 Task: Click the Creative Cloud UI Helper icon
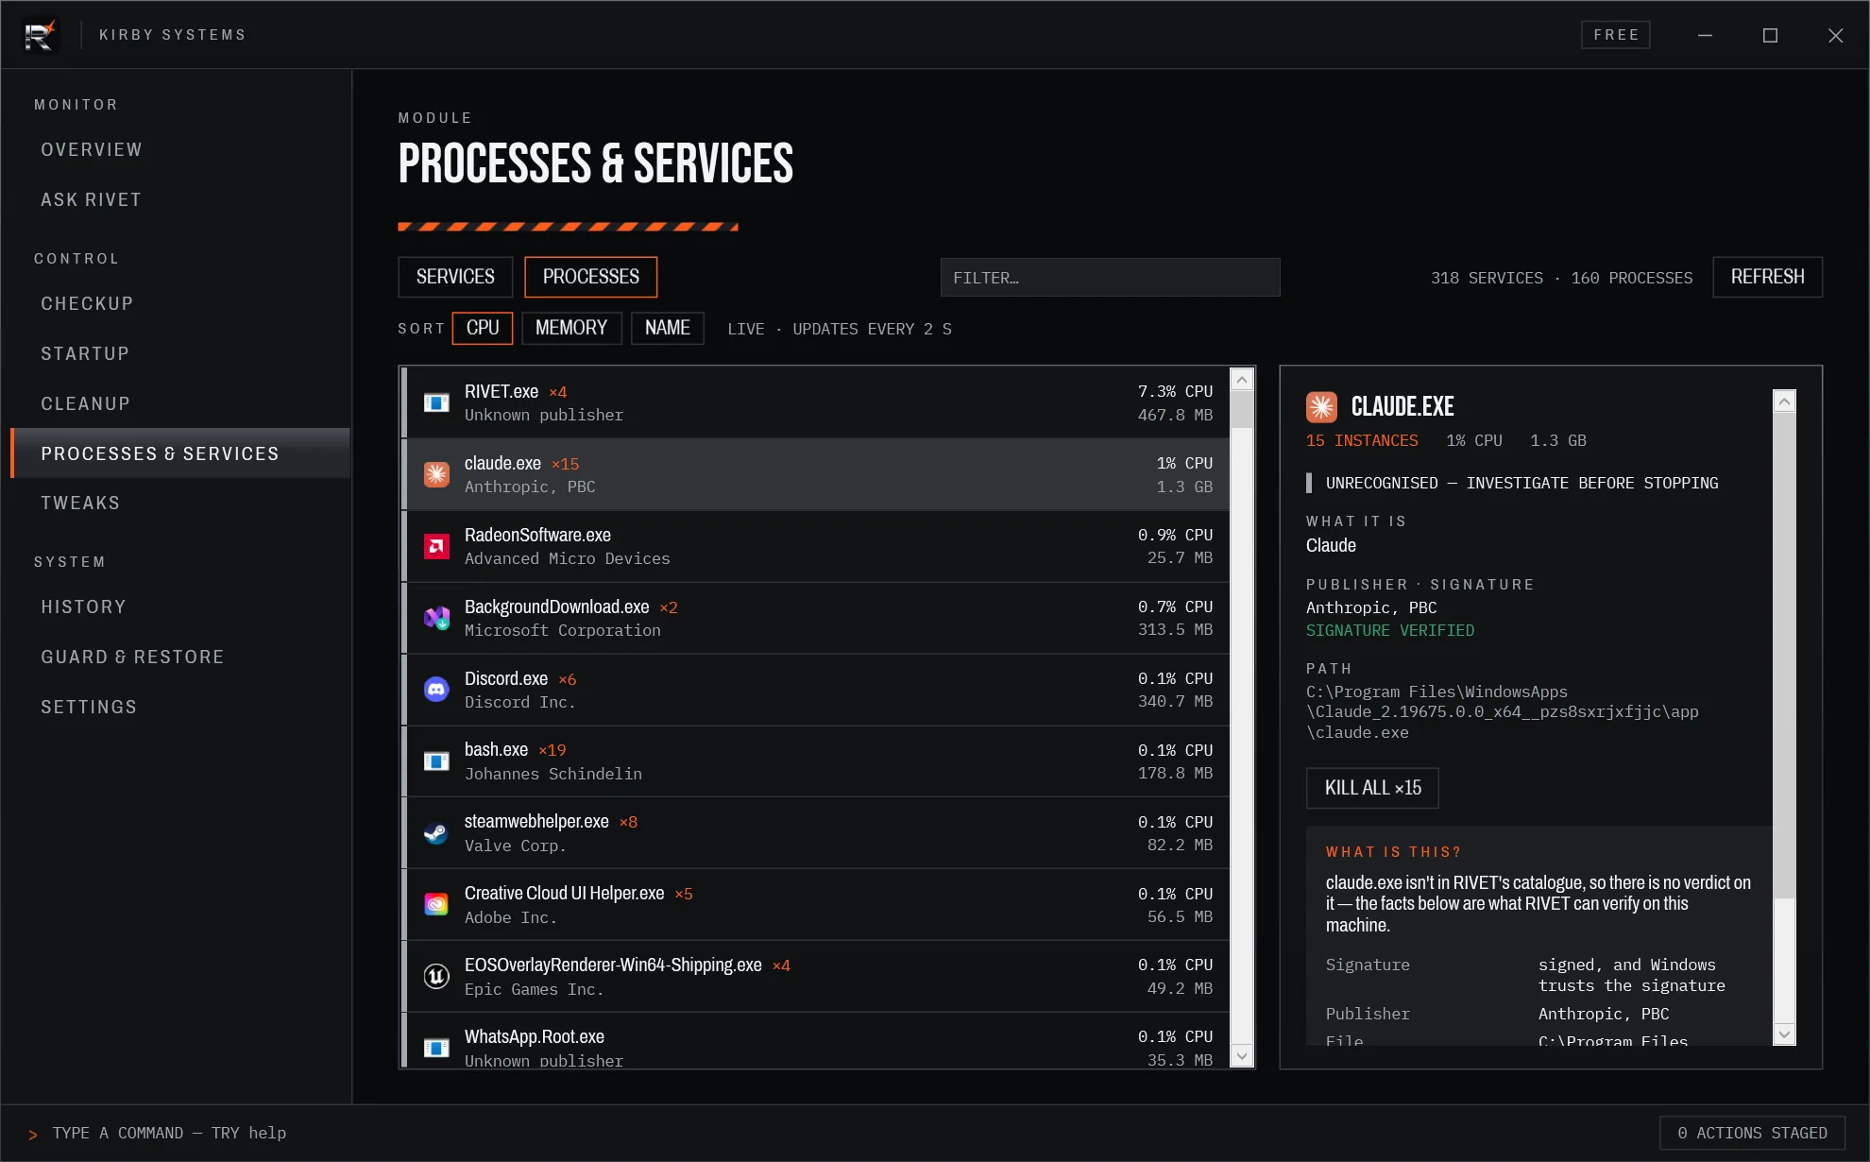pos(436,905)
